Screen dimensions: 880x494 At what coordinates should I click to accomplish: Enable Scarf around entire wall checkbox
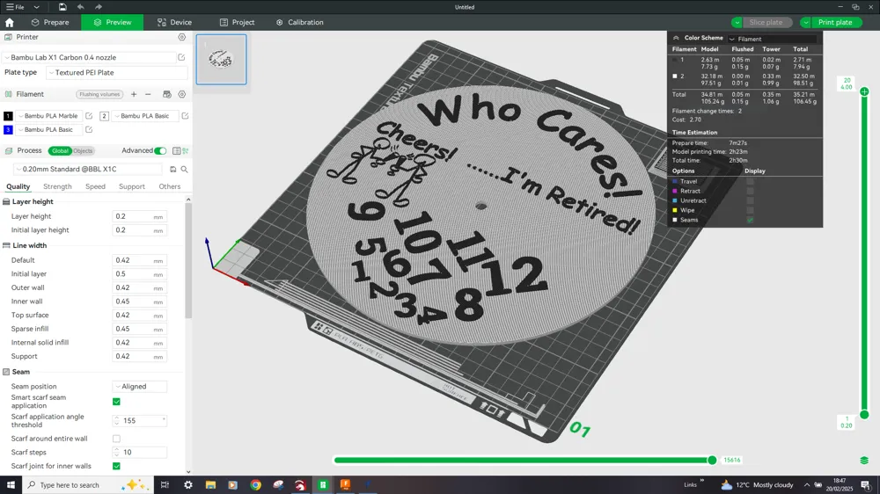[117, 439]
